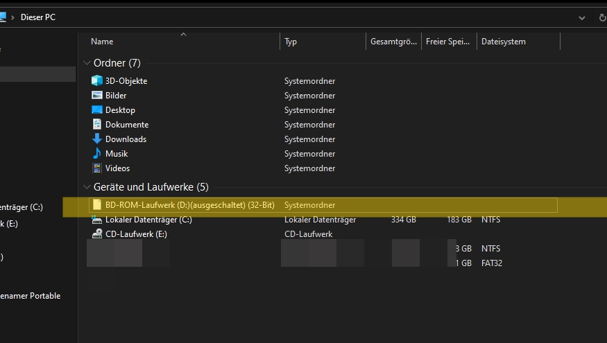Sort by the Name column header

(102, 42)
